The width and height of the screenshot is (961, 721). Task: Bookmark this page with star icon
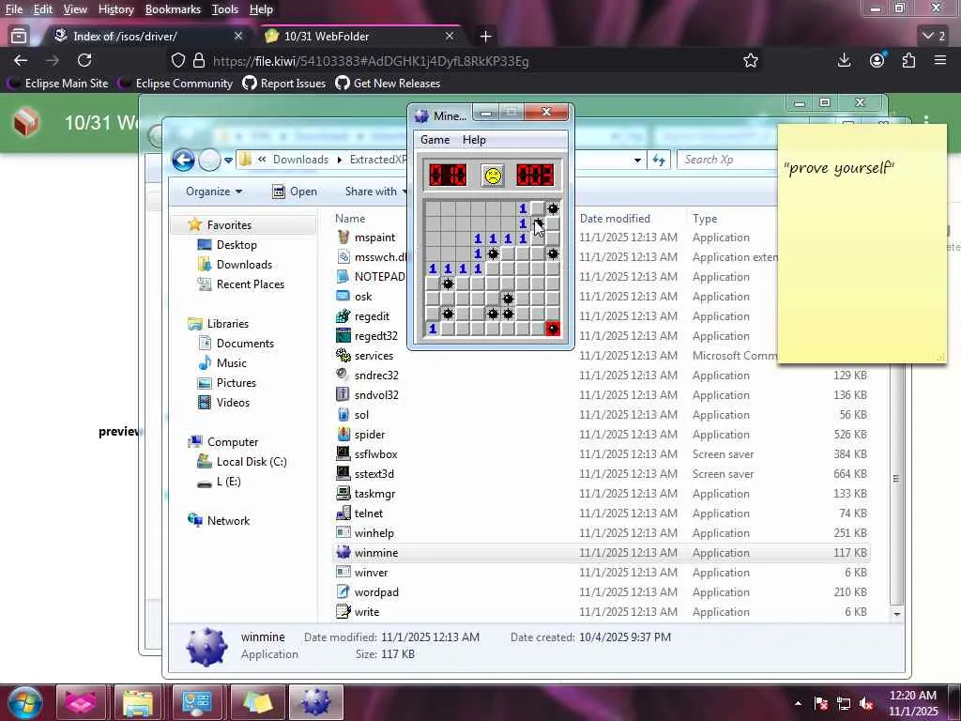(750, 60)
